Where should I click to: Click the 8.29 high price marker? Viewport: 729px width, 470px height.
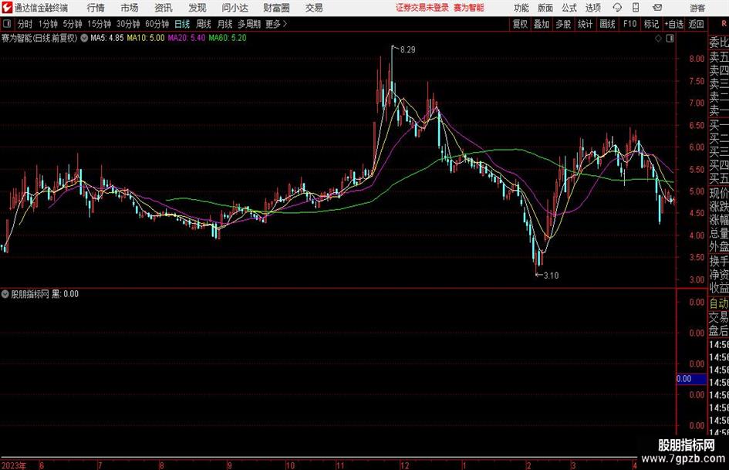407,50
